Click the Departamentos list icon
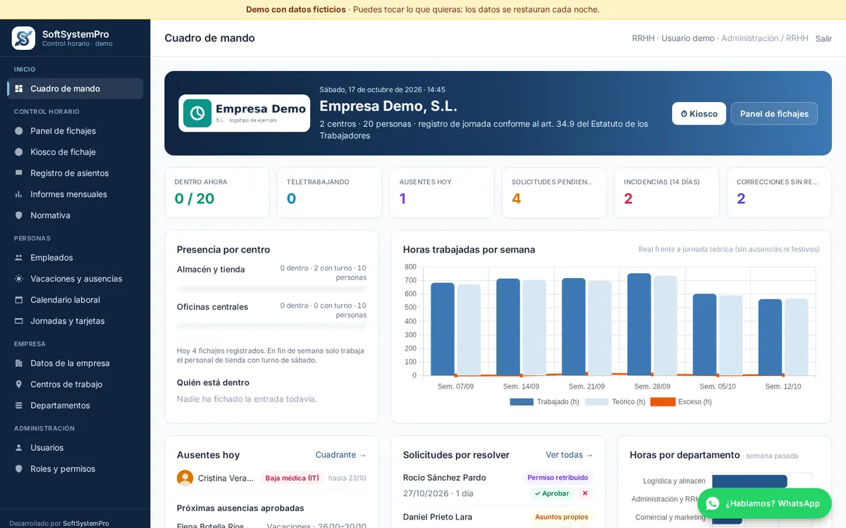 19,406
